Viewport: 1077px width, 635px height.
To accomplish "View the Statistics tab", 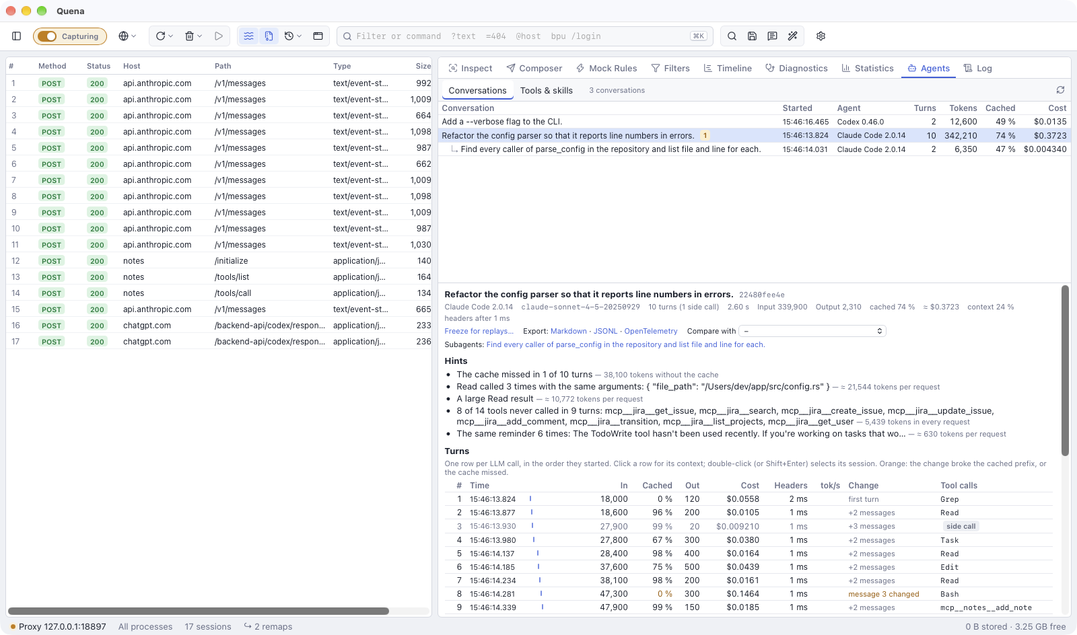I will tap(868, 69).
